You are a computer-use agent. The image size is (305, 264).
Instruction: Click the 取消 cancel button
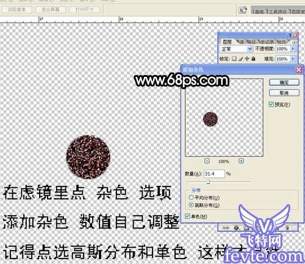point(284,93)
